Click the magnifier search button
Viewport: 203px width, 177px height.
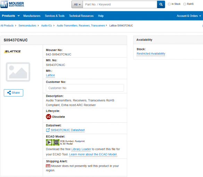pyautogui.click(x=161, y=4)
